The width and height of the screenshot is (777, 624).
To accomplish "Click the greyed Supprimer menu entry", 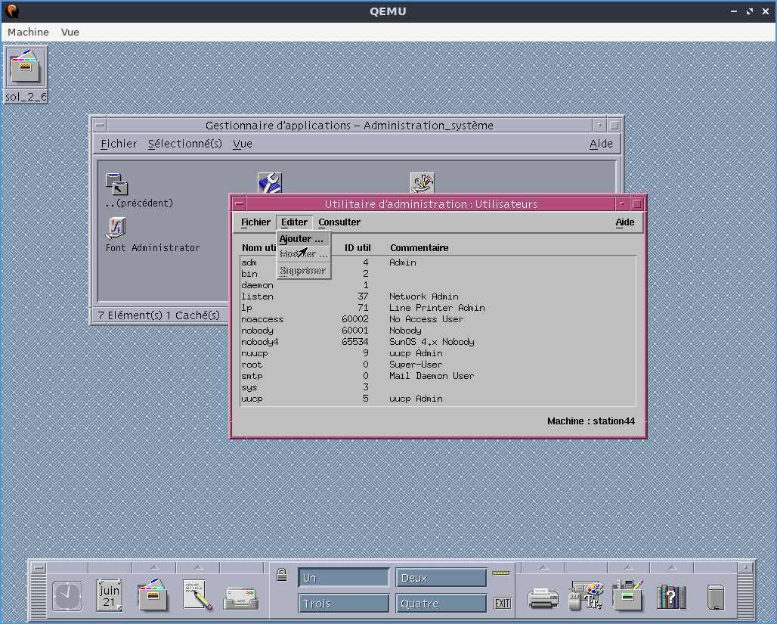I will click(303, 271).
